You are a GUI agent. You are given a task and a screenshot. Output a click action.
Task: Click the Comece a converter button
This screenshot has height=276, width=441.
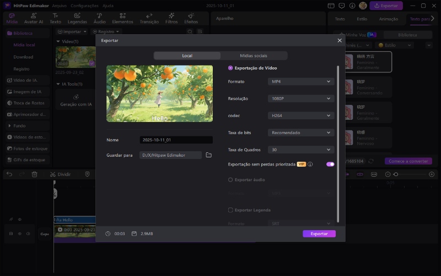pyautogui.click(x=408, y=161)
